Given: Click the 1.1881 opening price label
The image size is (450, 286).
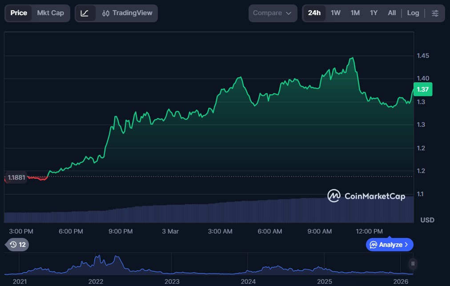Looking at the screenshot, I should point(16,177).
